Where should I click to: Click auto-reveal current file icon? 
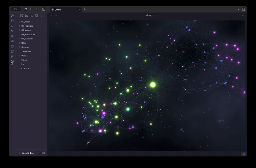[36, 16]
